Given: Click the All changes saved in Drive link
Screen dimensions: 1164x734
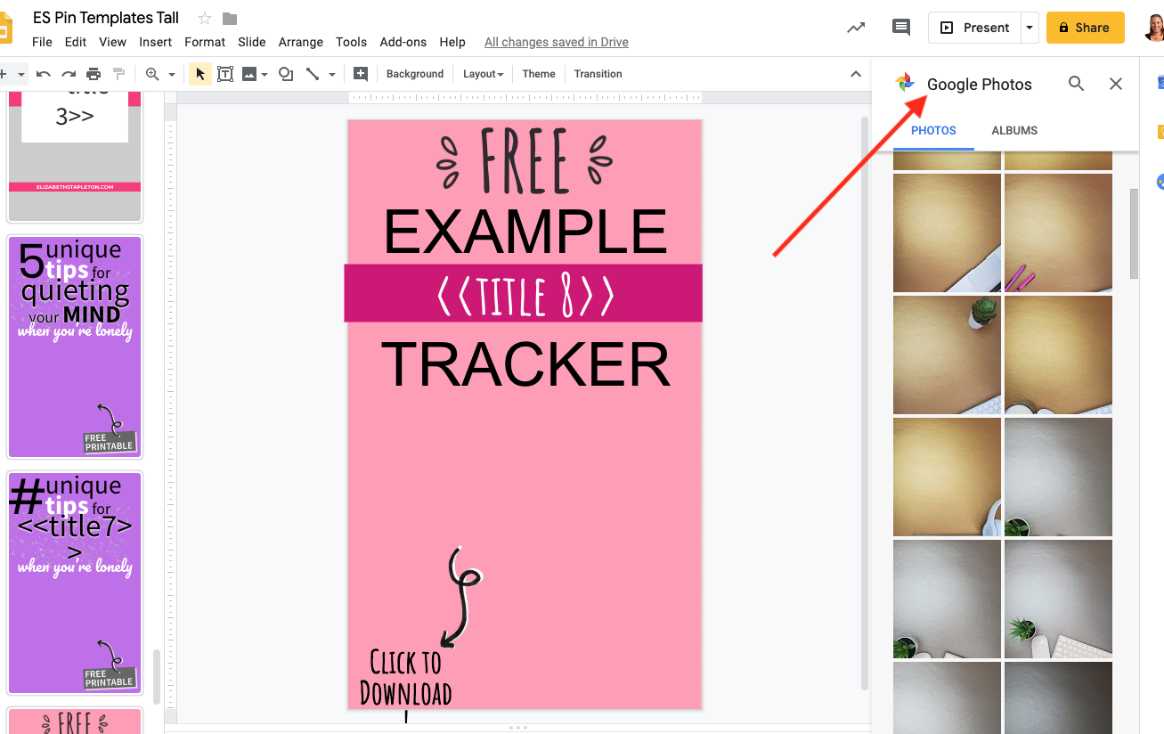Looking at the screenshot, I should tap(557, 42).
